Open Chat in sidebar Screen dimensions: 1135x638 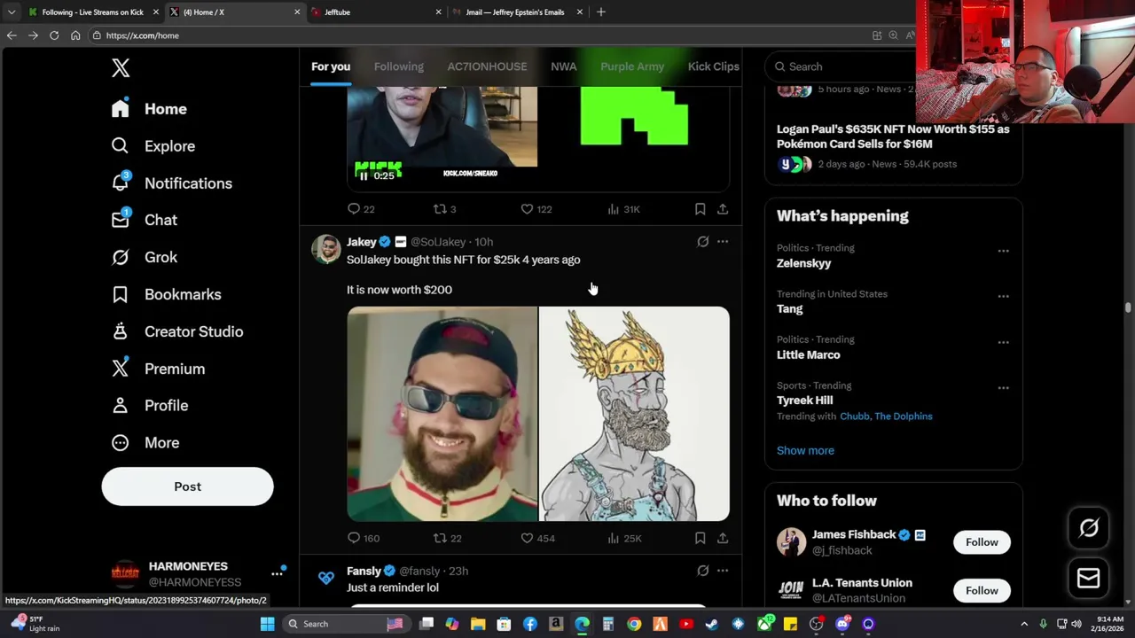[x=144, y=220]
